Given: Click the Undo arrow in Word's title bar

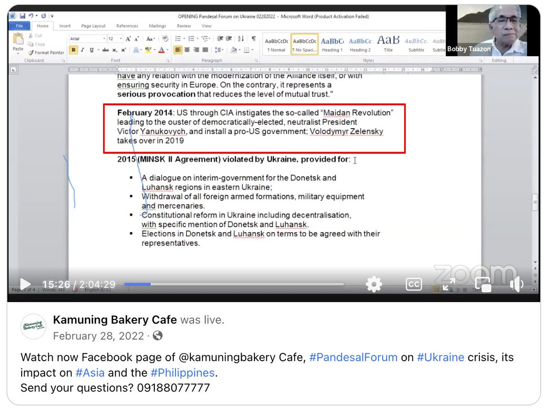Looking at the screenshot, I should pyautogui.click(x=31, y=16).
